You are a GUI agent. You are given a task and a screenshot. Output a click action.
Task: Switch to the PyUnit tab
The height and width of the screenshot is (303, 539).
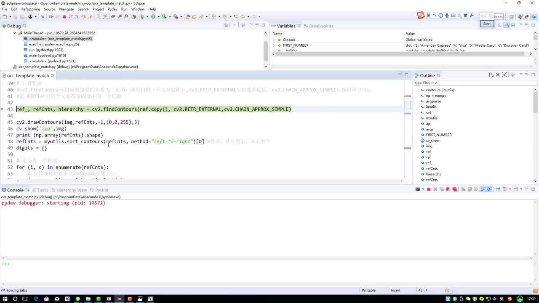(x=99, y=190)
